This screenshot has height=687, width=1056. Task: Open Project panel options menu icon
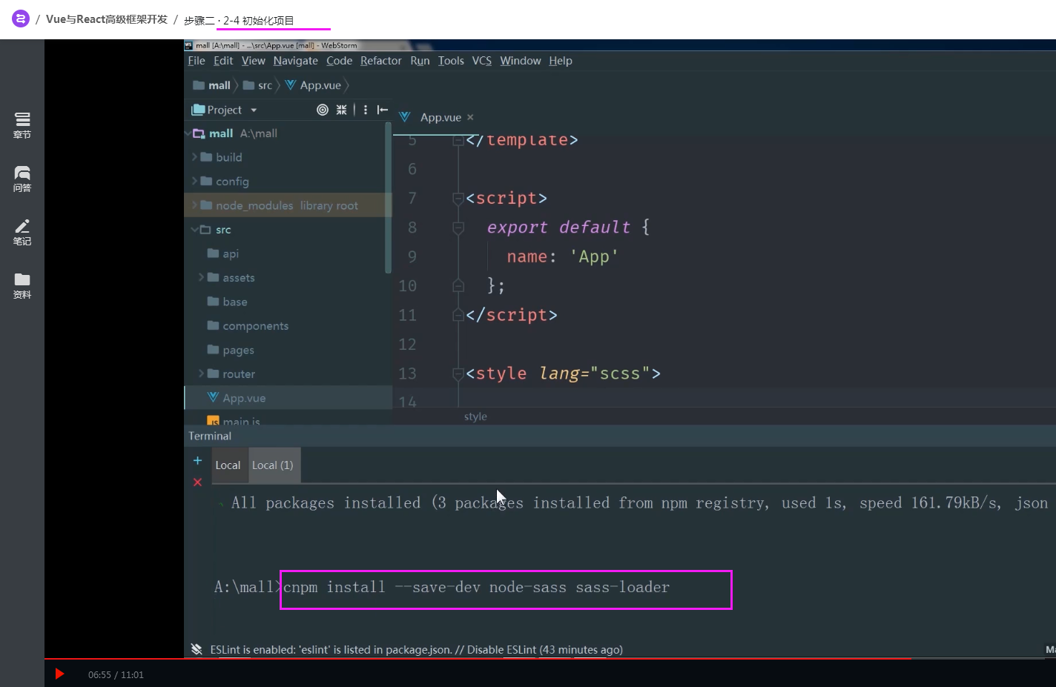point(366,110)
